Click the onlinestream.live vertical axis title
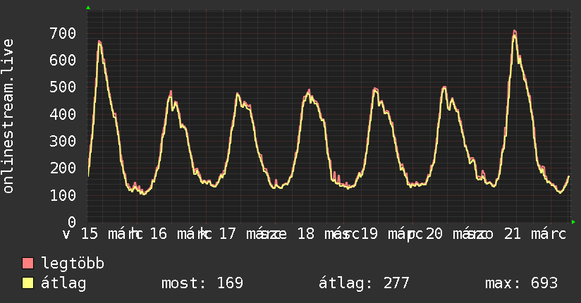This screenshot has height=303, width=581. click(8, 116)
